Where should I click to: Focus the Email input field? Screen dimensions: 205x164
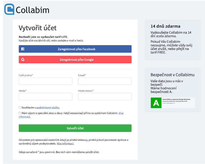click(x=105, y=81)
